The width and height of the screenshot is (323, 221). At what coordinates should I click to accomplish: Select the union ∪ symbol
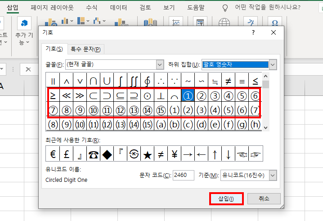[x=107, y=81]
